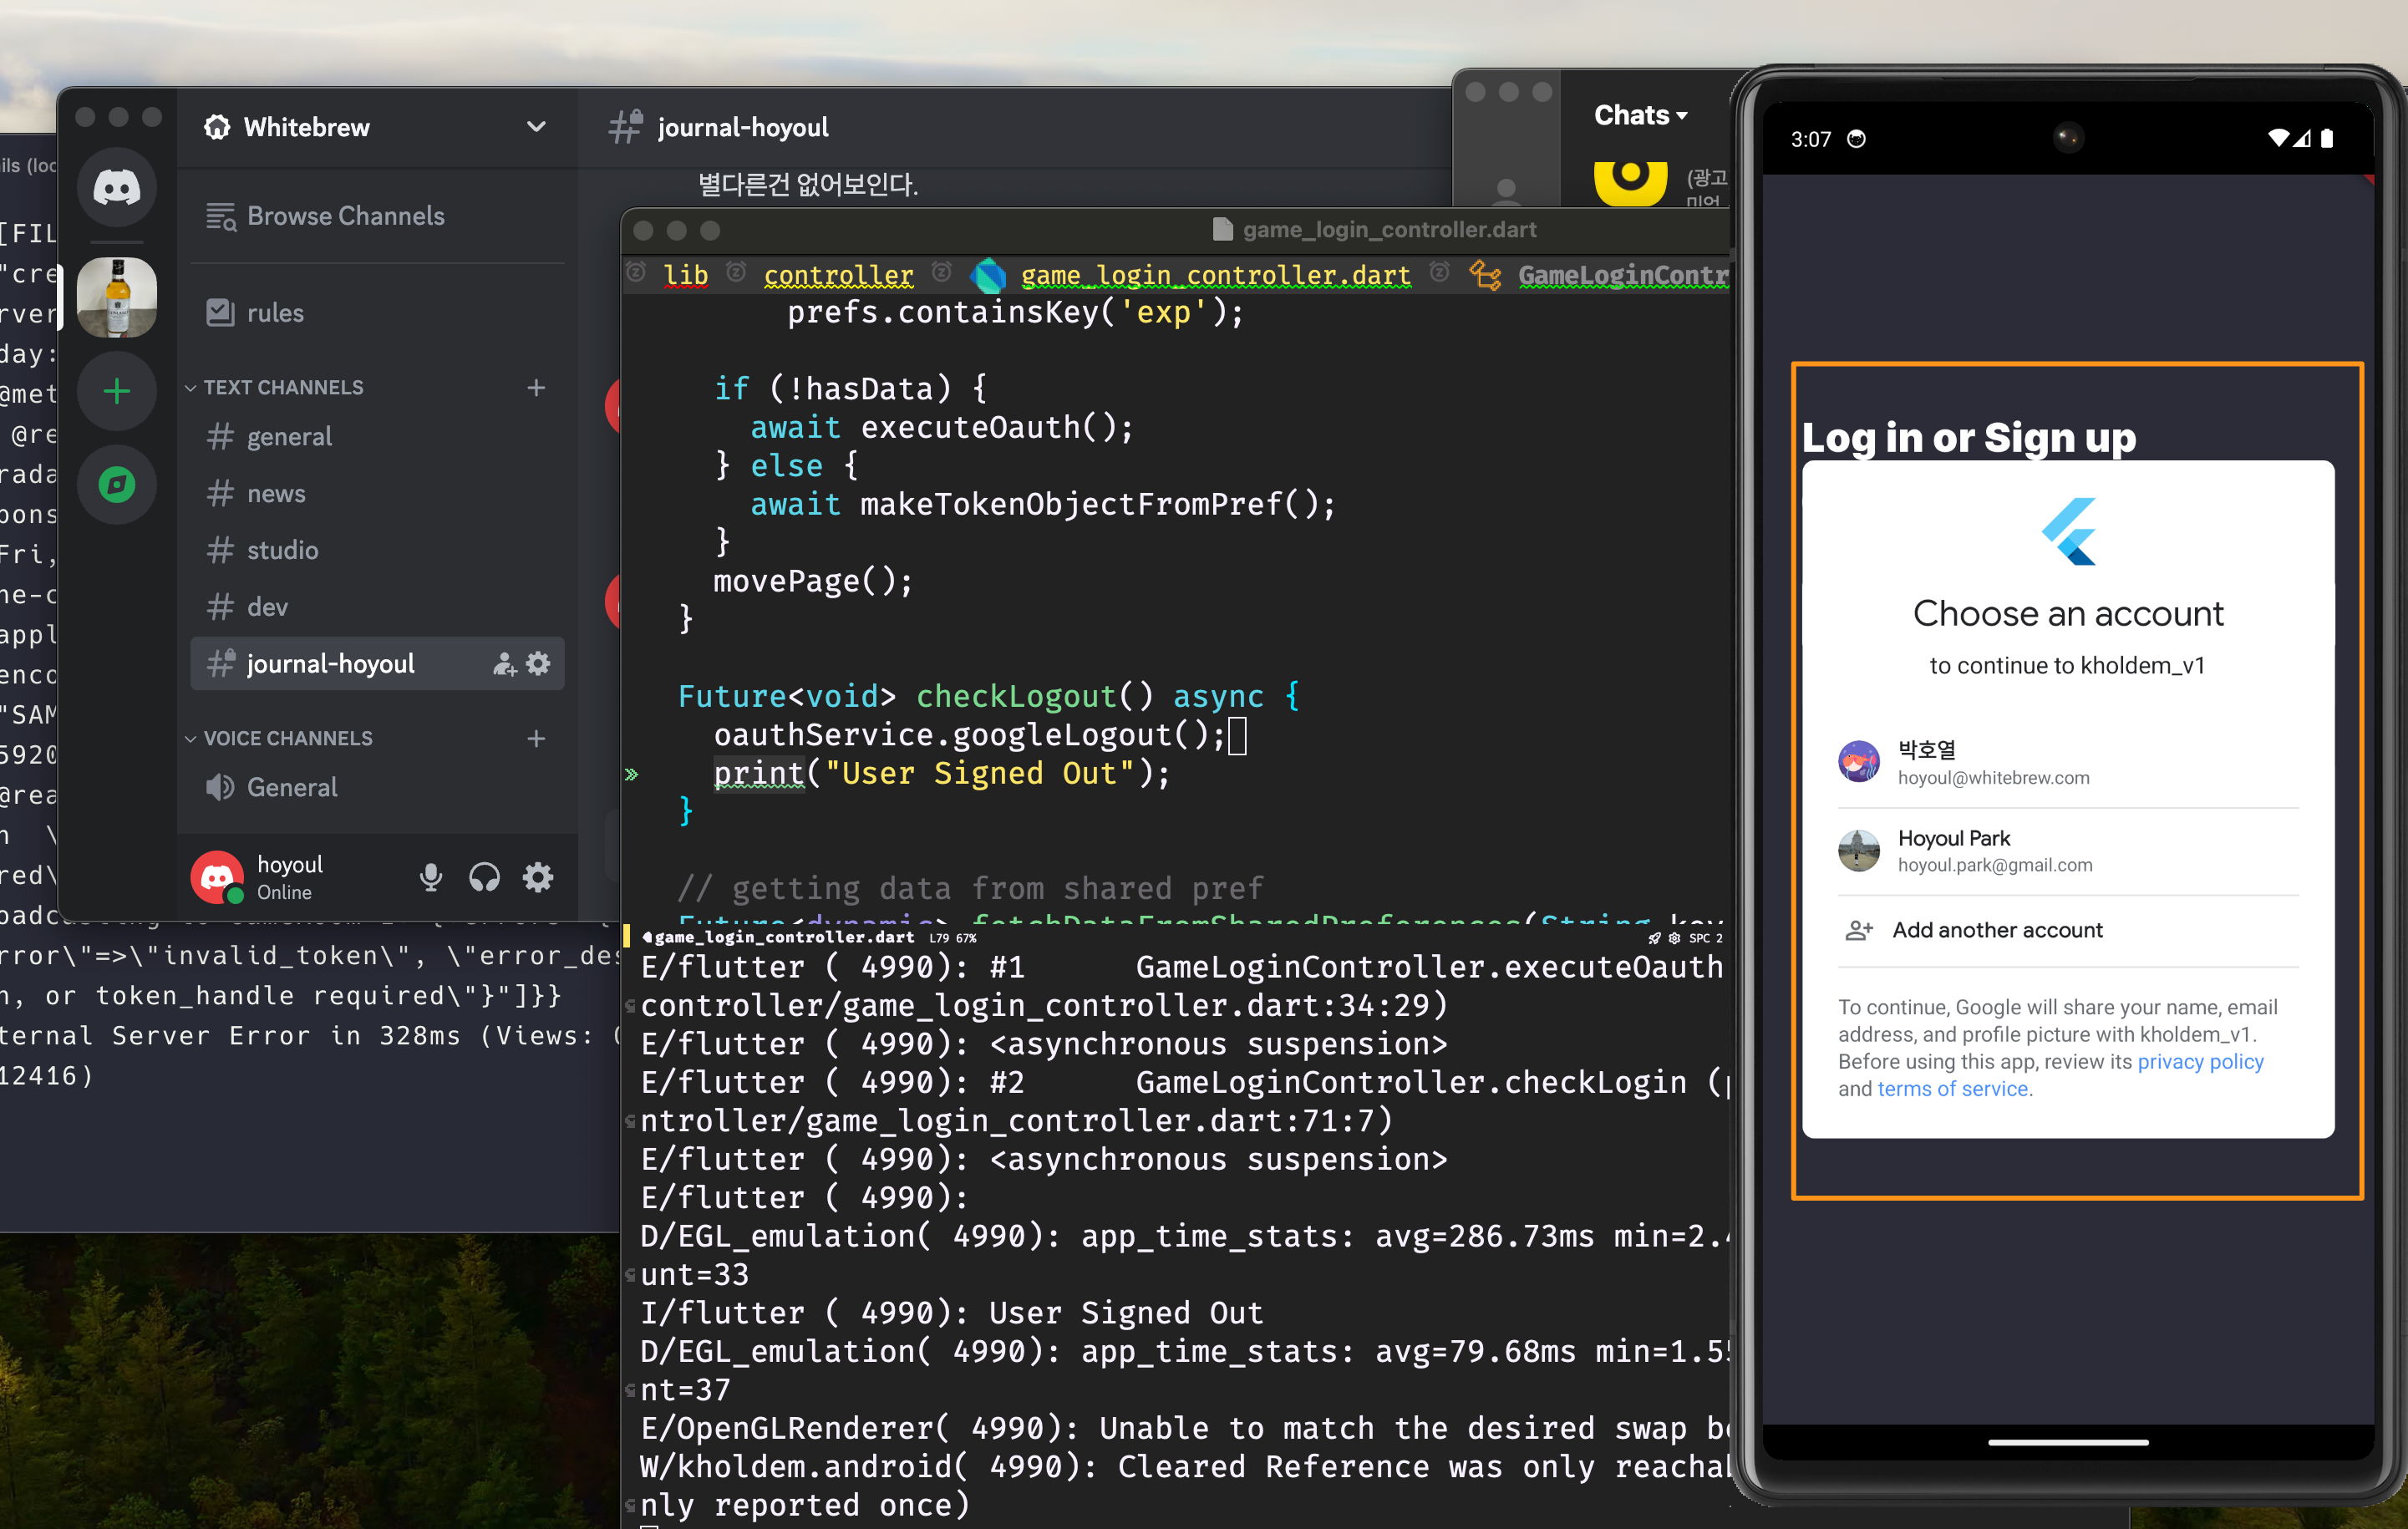This screenshot has width=2408, height=1529.
Task: Switch to the dev text channel
Action: click(x=267, y=607)
